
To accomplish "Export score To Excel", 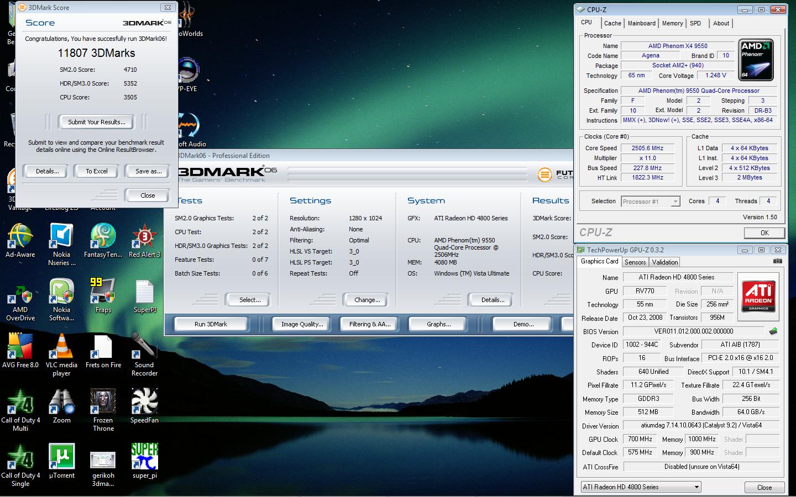I will coord(97,171).
